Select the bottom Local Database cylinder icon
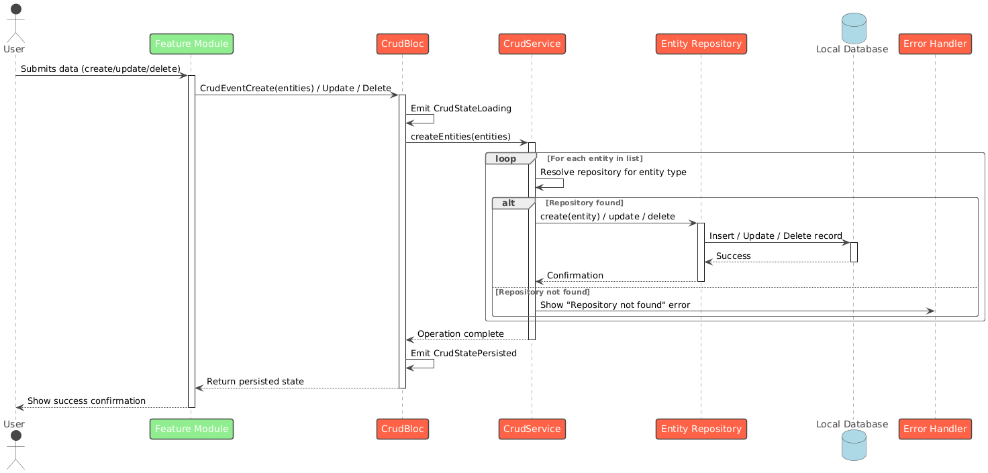This screenshot has height=473, width=988. [x=852, y=444]
